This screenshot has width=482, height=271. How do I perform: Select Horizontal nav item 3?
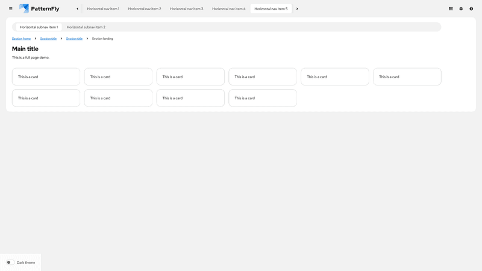tap(186, 9)
